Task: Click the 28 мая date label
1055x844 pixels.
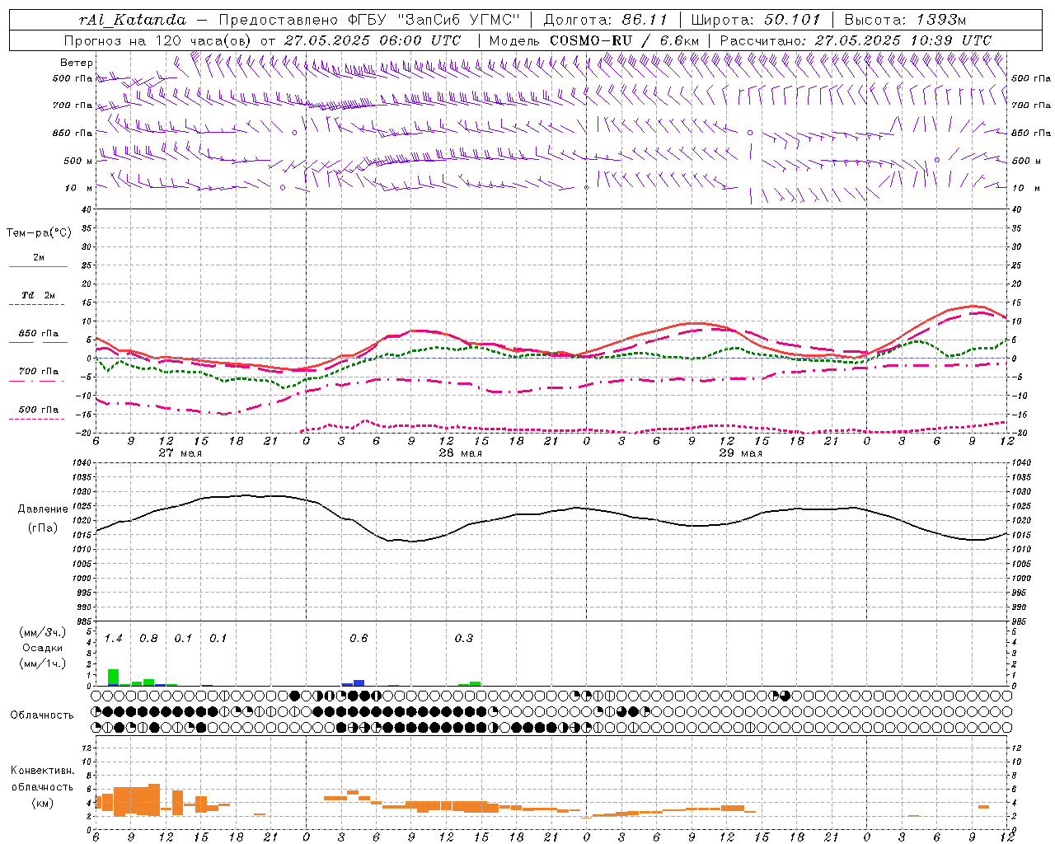Action: pos(460,453)
